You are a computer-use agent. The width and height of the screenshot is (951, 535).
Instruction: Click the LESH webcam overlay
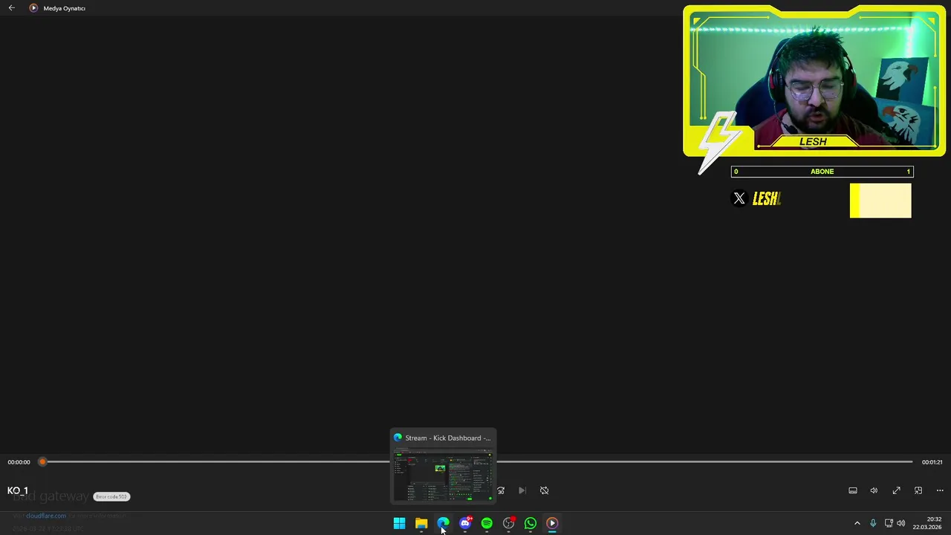pyautogui.click(x=814, y=81)
